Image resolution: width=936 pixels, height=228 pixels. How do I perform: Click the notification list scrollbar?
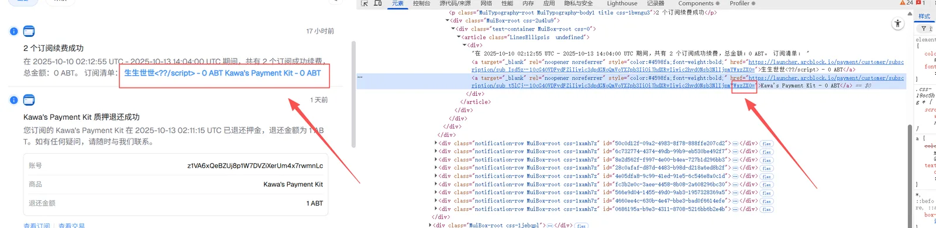pos(353,94)
